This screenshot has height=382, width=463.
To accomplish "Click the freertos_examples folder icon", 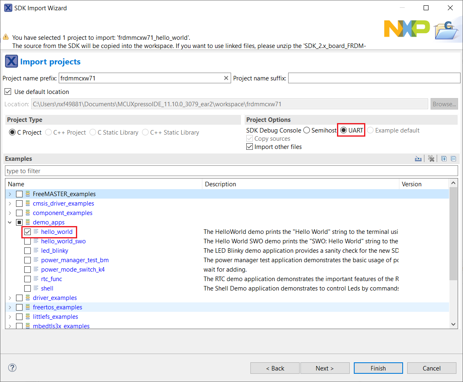I will [28, 307].
